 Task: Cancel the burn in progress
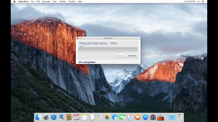[132, 56]
